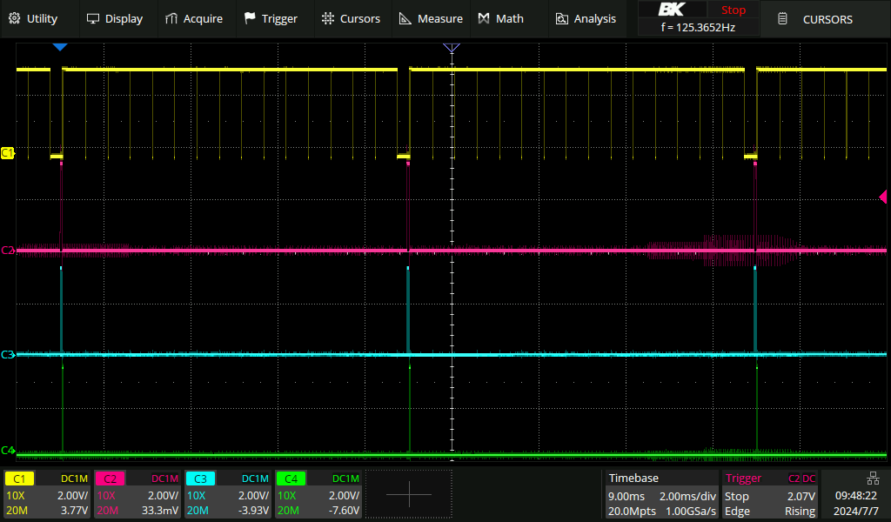Click the timebase delay value 9.00ms

click(626, 496)
